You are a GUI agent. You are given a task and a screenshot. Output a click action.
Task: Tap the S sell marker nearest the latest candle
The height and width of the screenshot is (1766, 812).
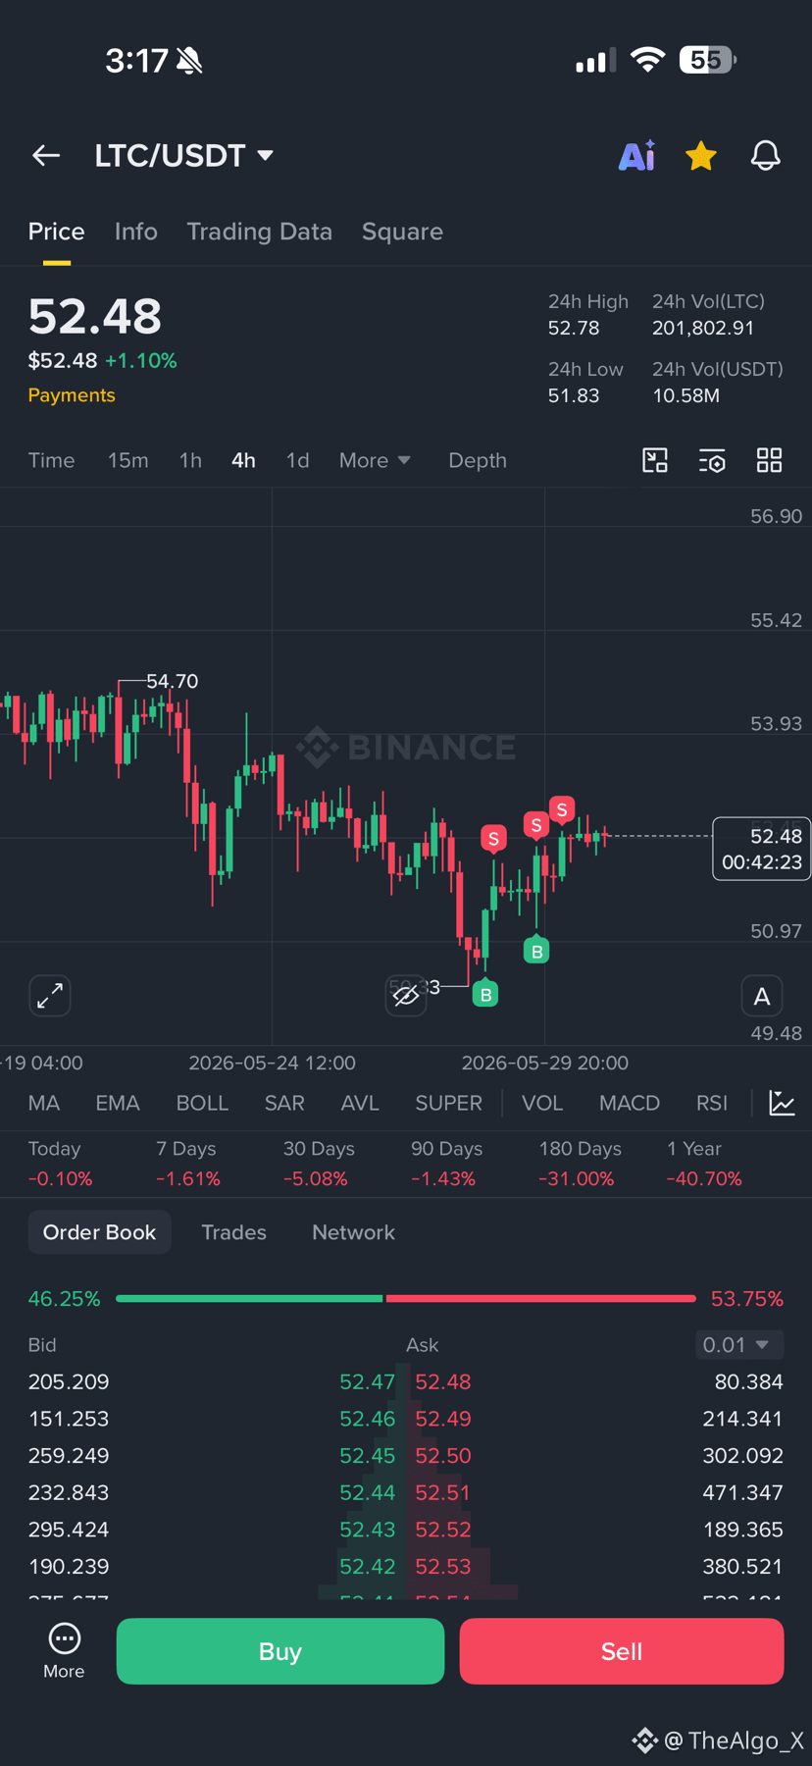pyautogui.click(x=562, y=810)
